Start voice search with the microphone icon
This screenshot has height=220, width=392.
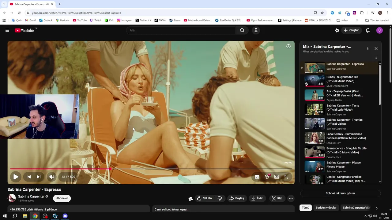pyautogui.click(x=256, y=30)
